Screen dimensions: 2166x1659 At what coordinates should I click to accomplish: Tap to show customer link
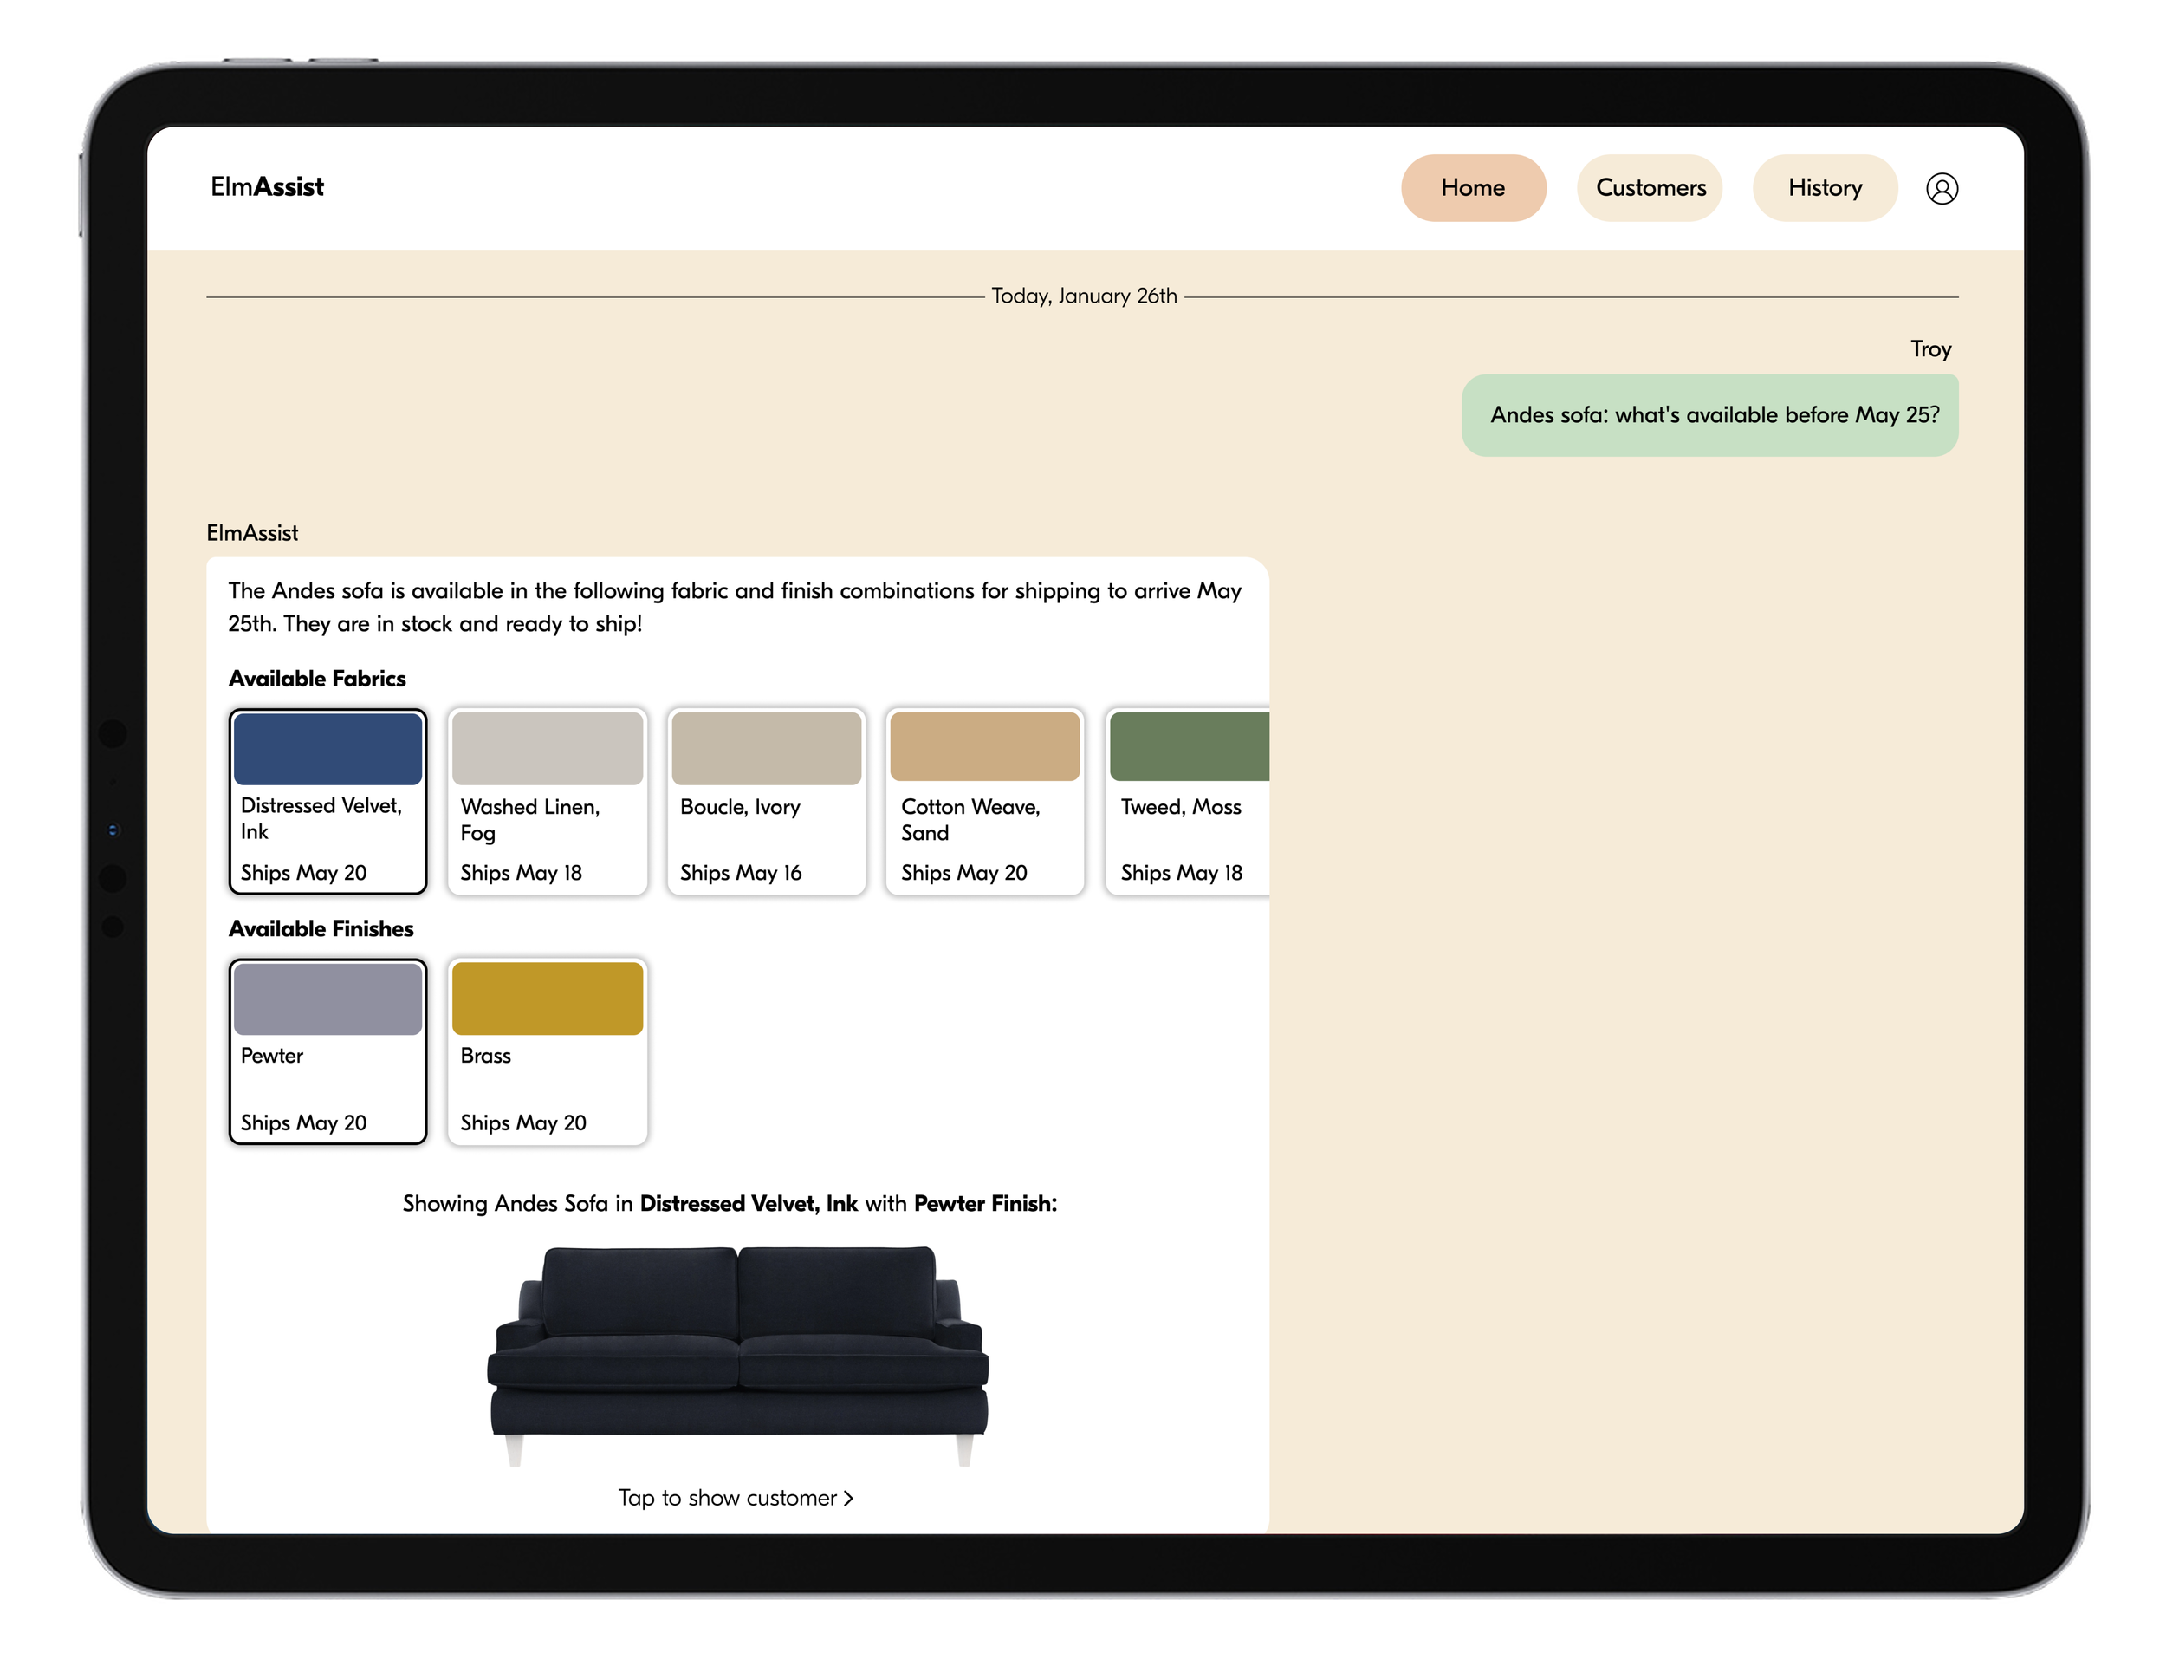[x=727, y=1498]
